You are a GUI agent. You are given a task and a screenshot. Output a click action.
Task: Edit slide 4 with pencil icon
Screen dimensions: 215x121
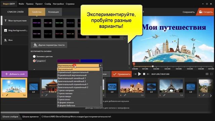[x=125, y=95]
